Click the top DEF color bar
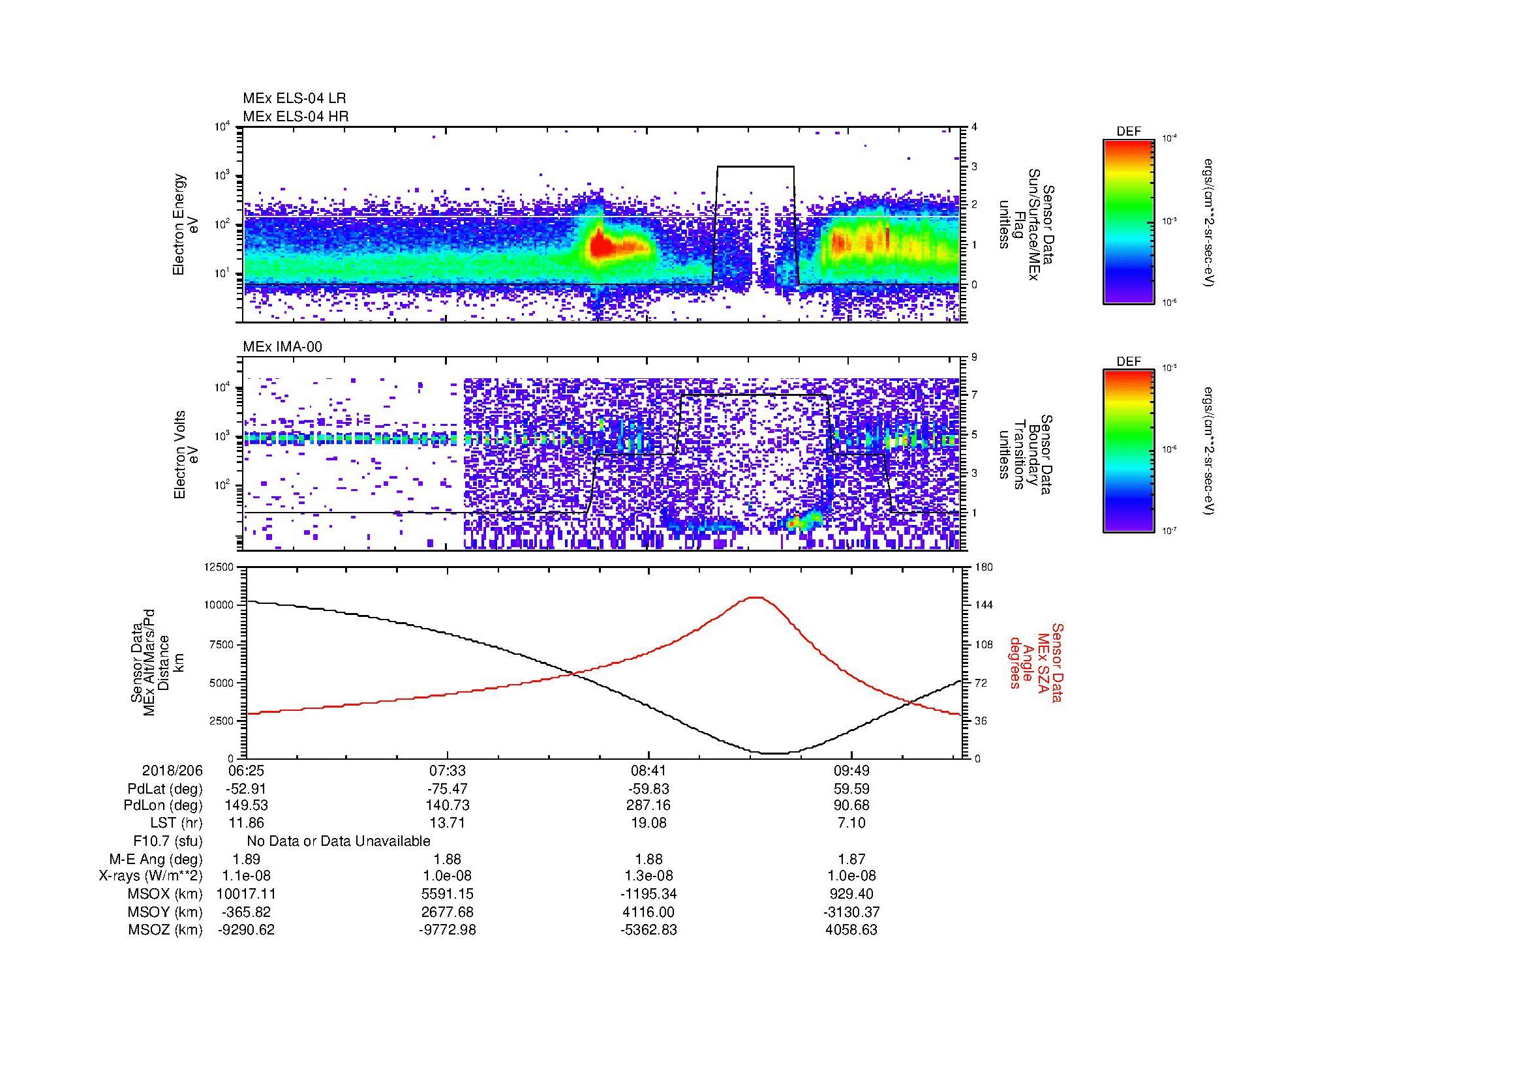 (x=1129, y=221)
